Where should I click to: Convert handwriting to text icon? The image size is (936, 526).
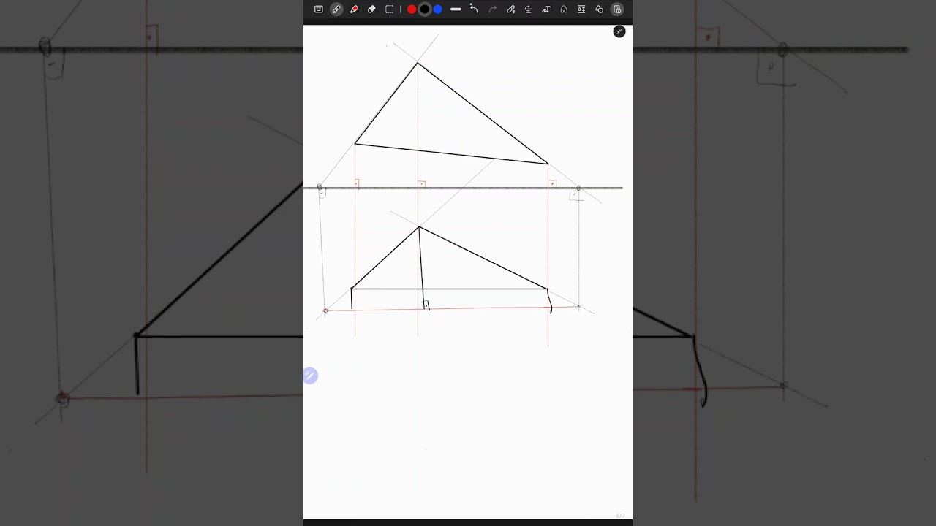coord(546,9)
